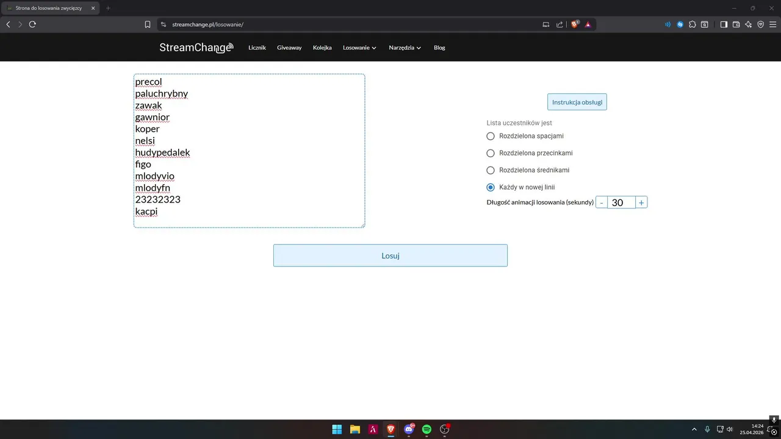Open Spotify from taskbar
The width and height of the screenshot is (781, 439).
click(x=426, y=429)
